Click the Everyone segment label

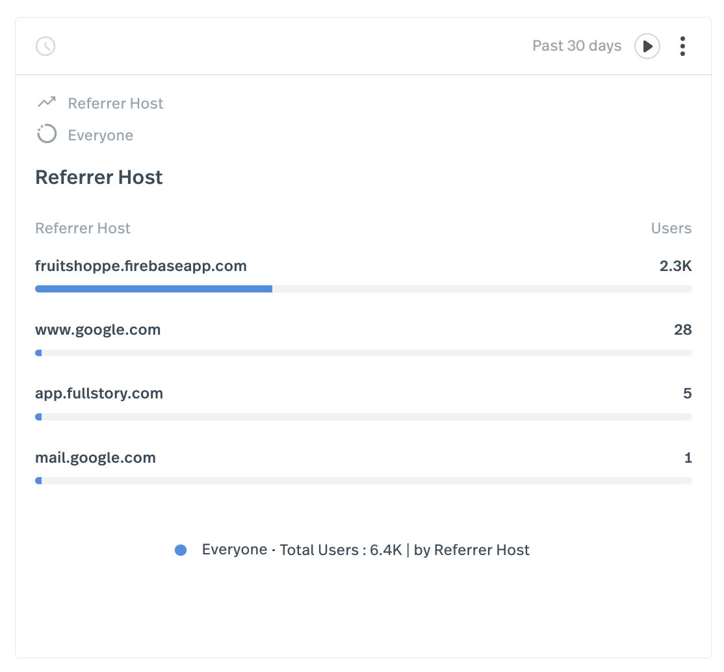click(x=101, y=135)
